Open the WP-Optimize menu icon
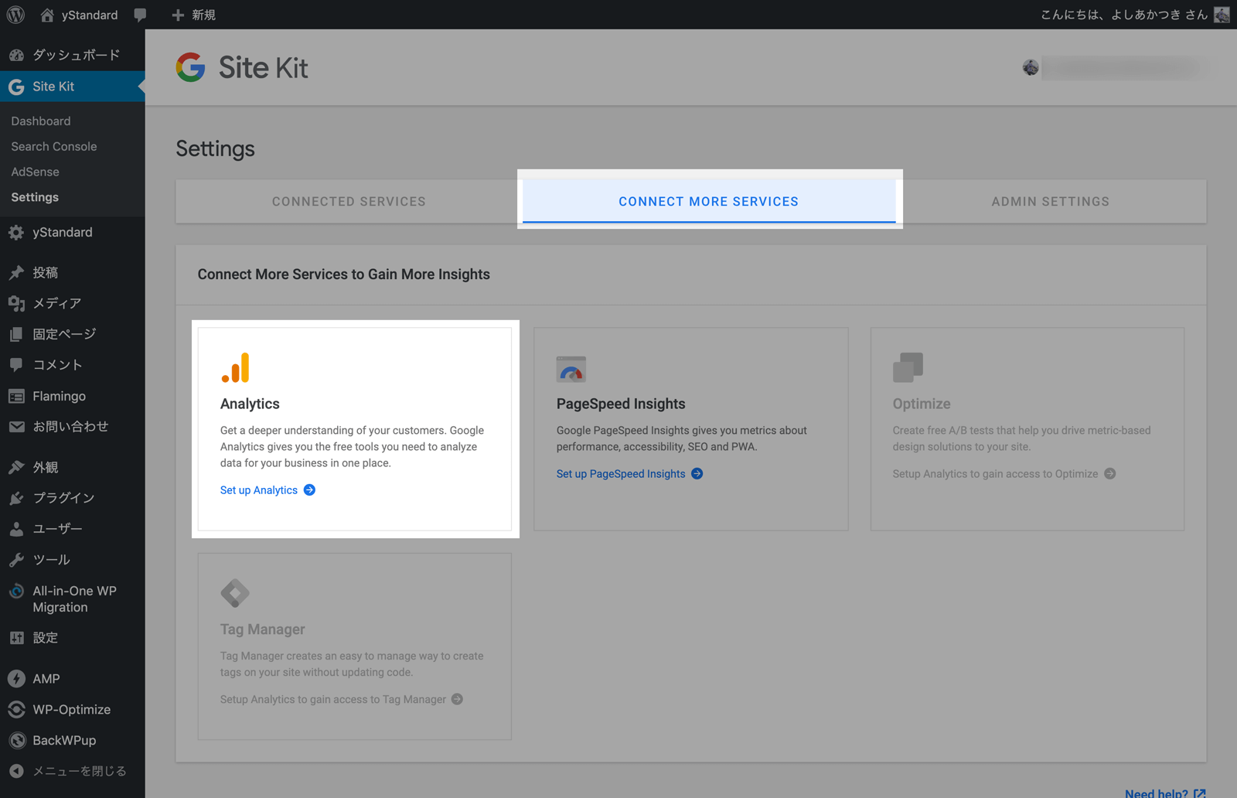The image size is (1237, 798). point(16,709)
